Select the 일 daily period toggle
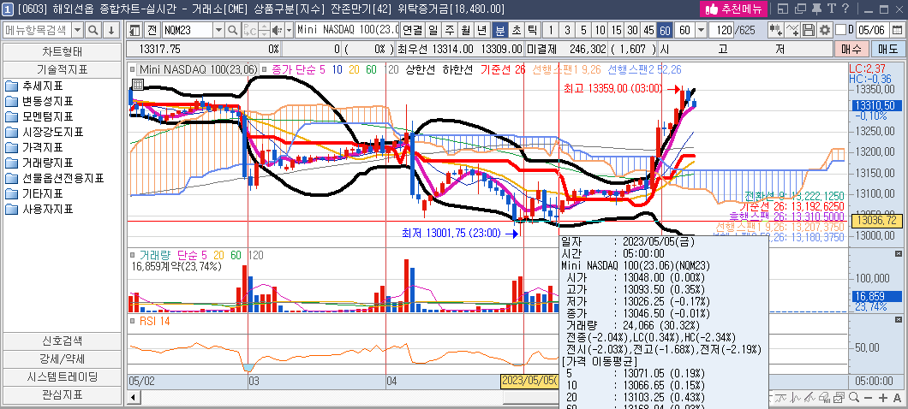908x409 pixels. coord(433,30)
